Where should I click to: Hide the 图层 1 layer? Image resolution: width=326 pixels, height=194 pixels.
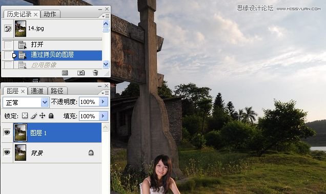(7, 132)
